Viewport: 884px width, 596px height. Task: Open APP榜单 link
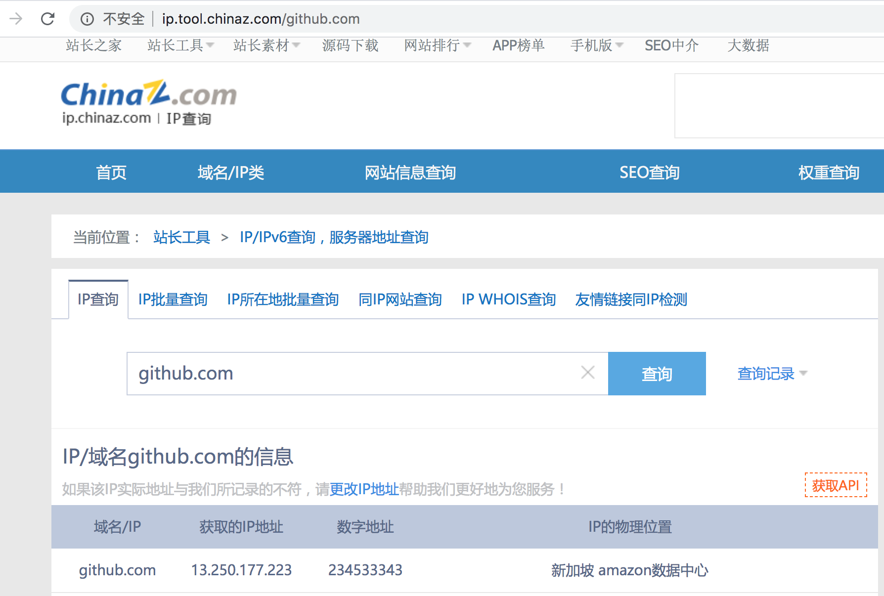(x=519, y=45)
